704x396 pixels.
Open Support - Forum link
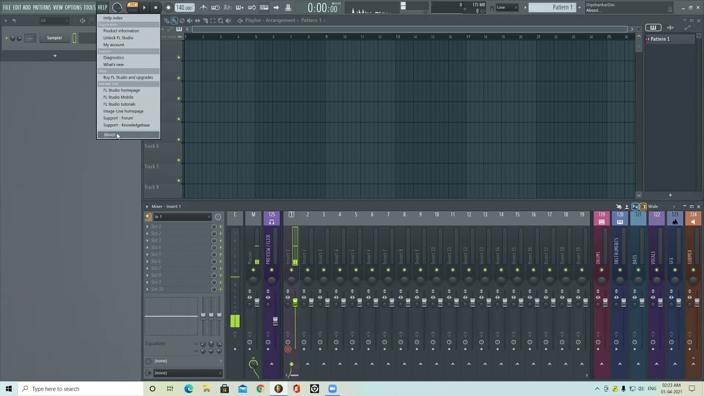click(128, 118)
